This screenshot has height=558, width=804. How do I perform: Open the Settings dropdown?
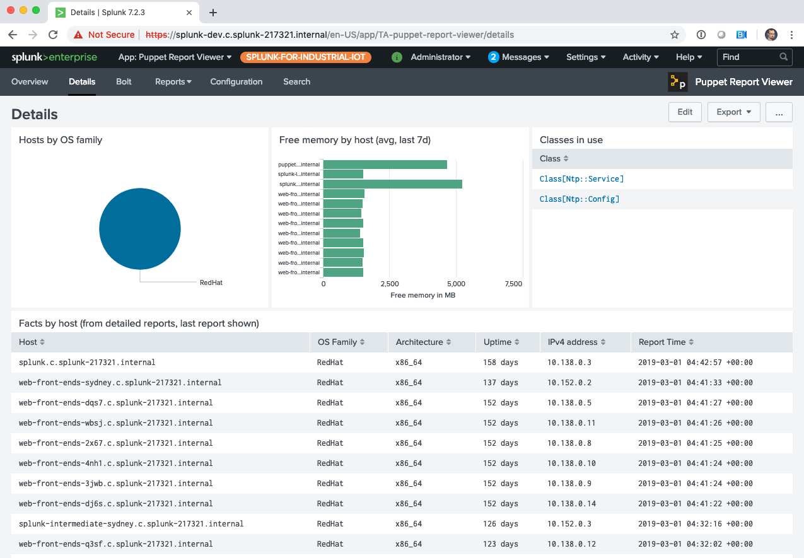point(586,57)
